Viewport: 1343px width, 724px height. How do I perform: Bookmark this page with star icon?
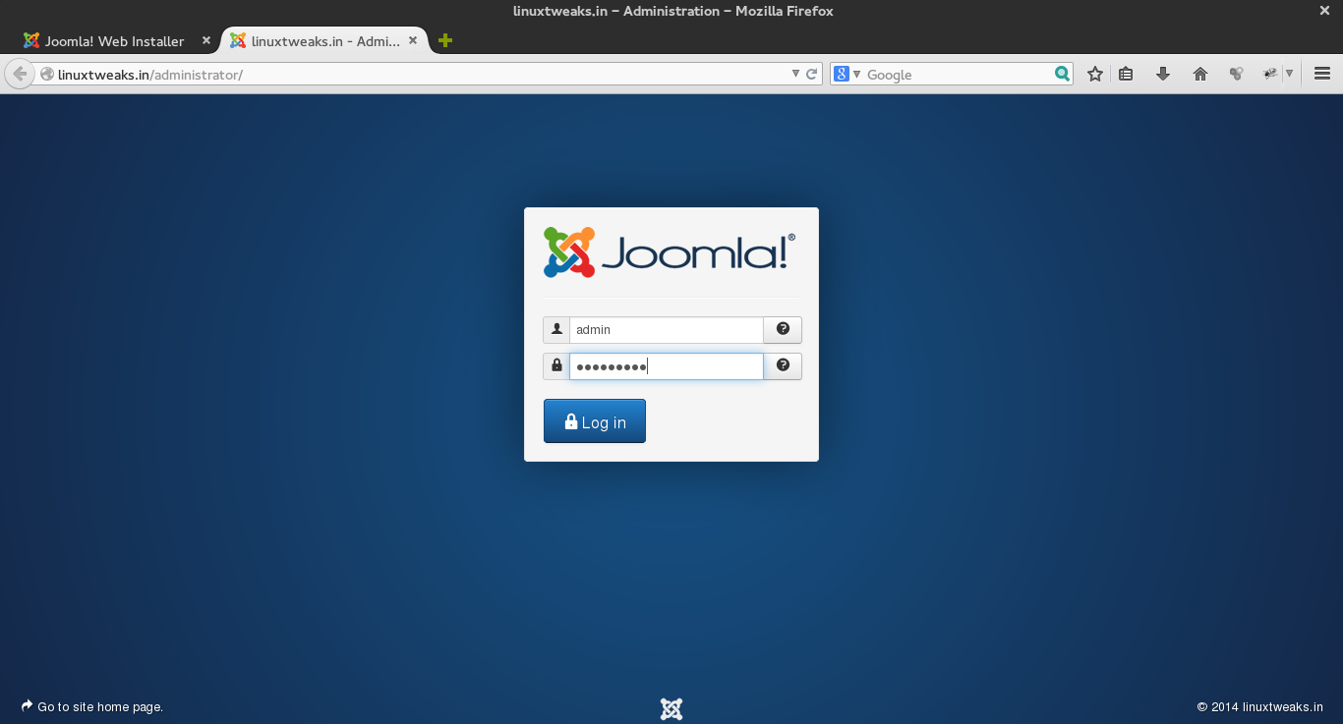coord(1095,74)
